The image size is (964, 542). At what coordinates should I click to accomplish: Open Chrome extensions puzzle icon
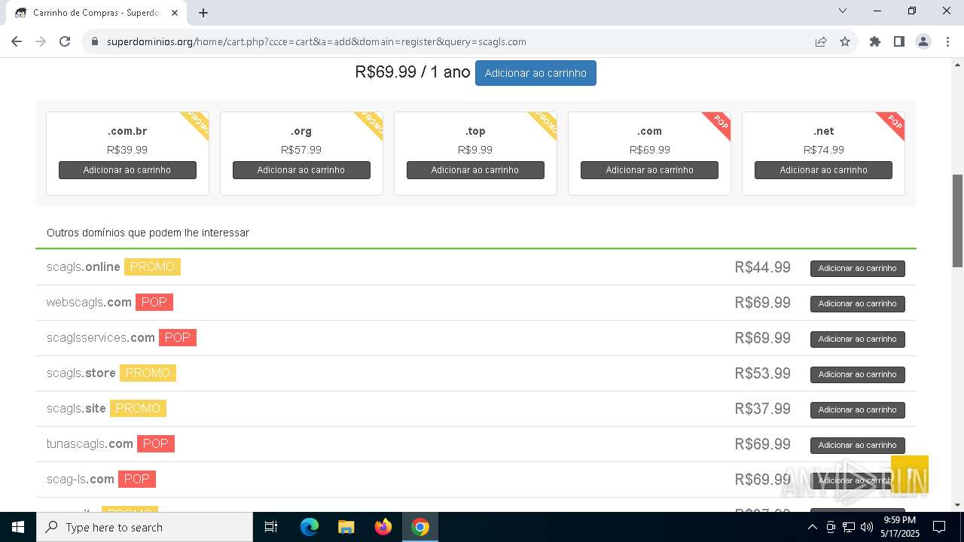875,41
